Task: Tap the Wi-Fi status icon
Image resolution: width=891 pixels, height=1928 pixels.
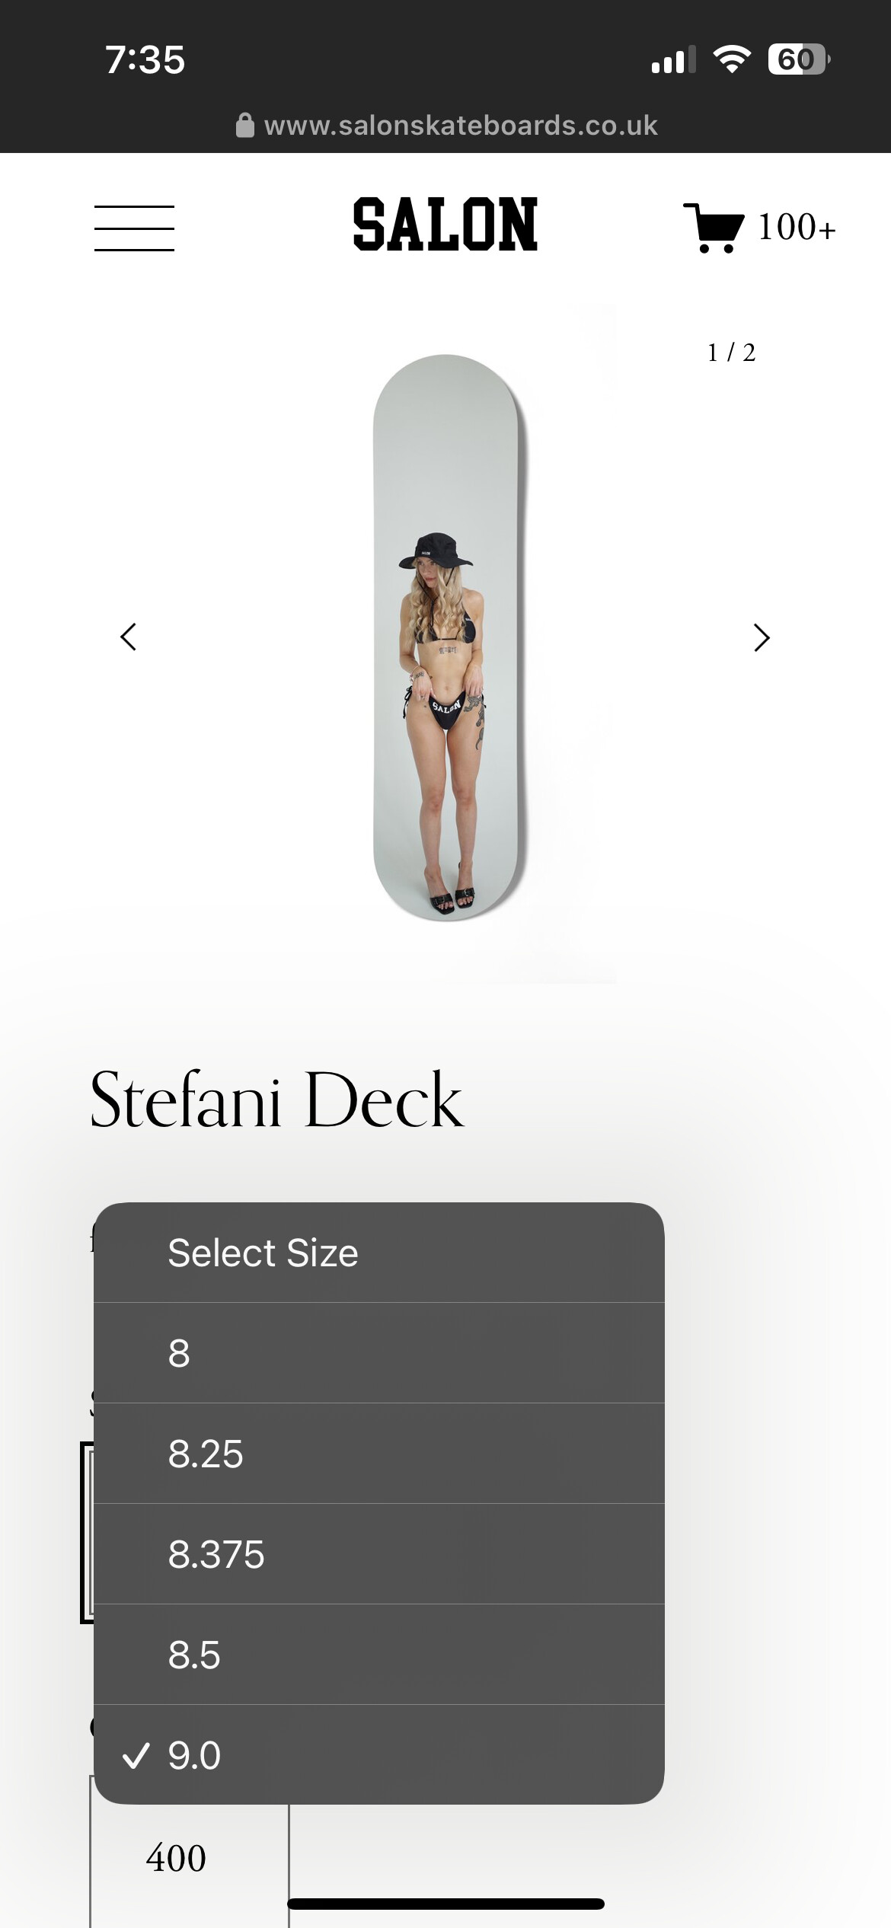Action: pos(732,59)
